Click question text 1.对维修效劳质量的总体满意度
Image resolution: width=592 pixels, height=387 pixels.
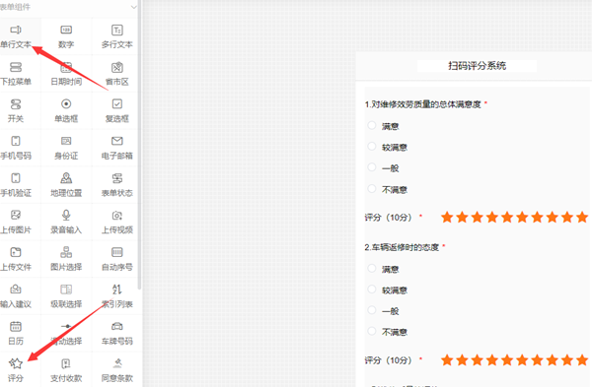(x=423, y=104)
